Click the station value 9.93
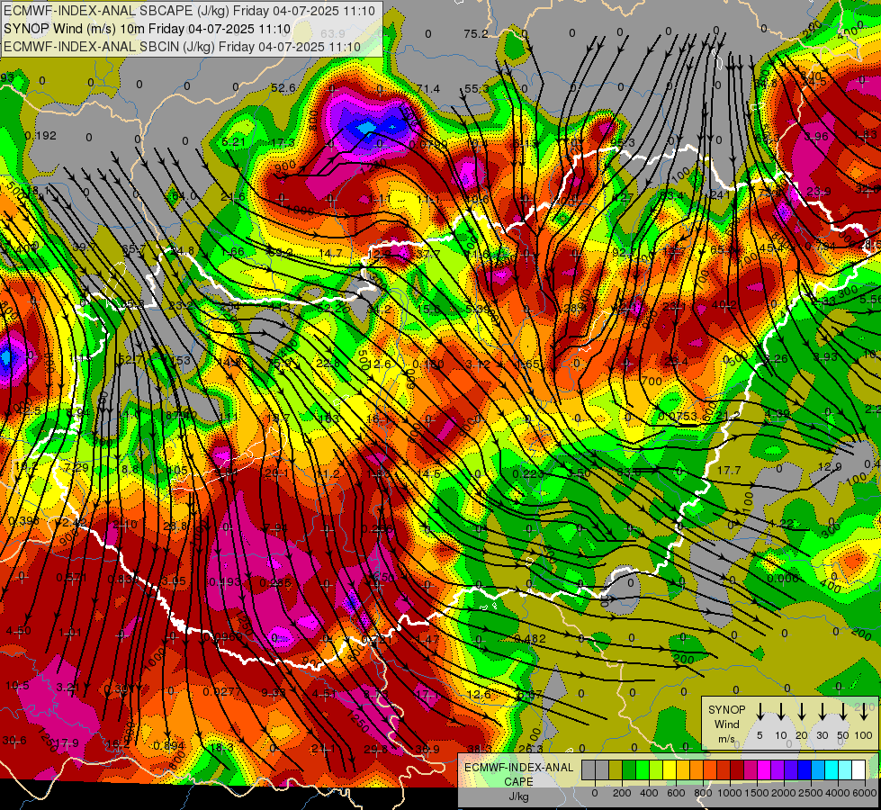This screenshot has width=881, height=810. 274,692
